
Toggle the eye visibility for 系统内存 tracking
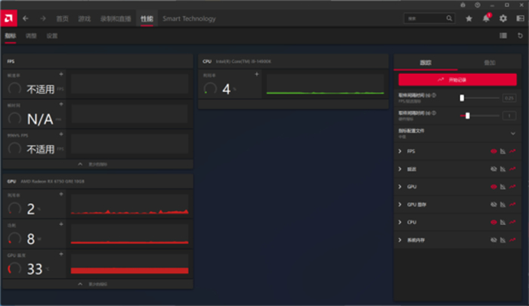493,240
